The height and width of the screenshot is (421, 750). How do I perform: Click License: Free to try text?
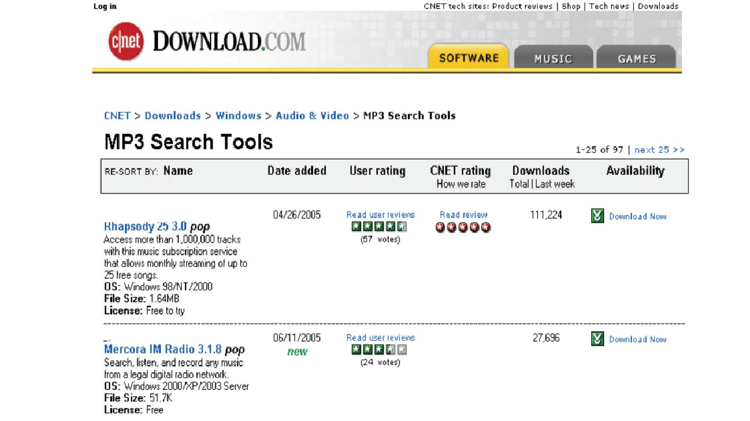click(144, 311)
